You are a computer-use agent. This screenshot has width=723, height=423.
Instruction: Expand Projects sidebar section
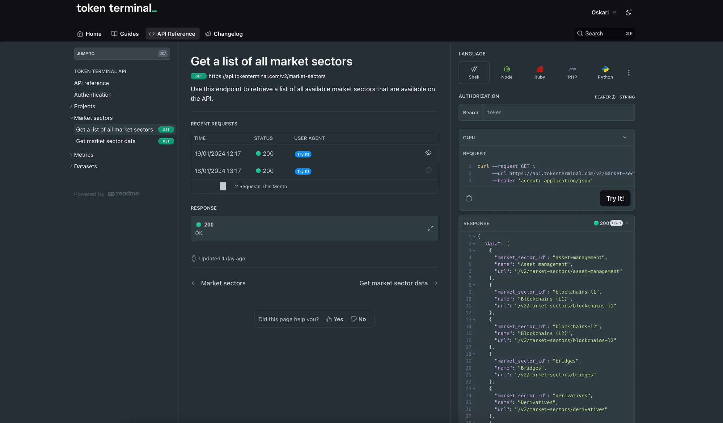pos(71,106)
